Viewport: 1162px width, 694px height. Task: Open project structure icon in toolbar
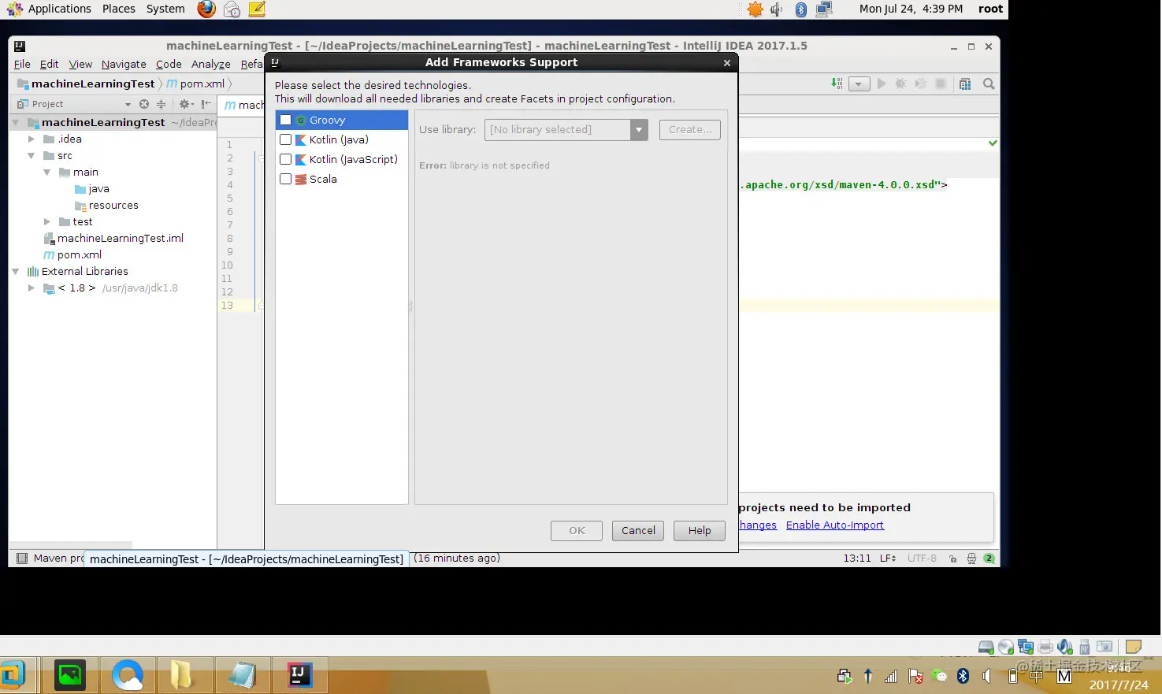click(x=965, y=84)
